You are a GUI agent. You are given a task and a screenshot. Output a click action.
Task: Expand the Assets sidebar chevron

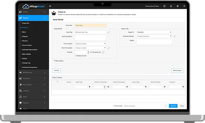pyautogui.click(x=44, y=12)
